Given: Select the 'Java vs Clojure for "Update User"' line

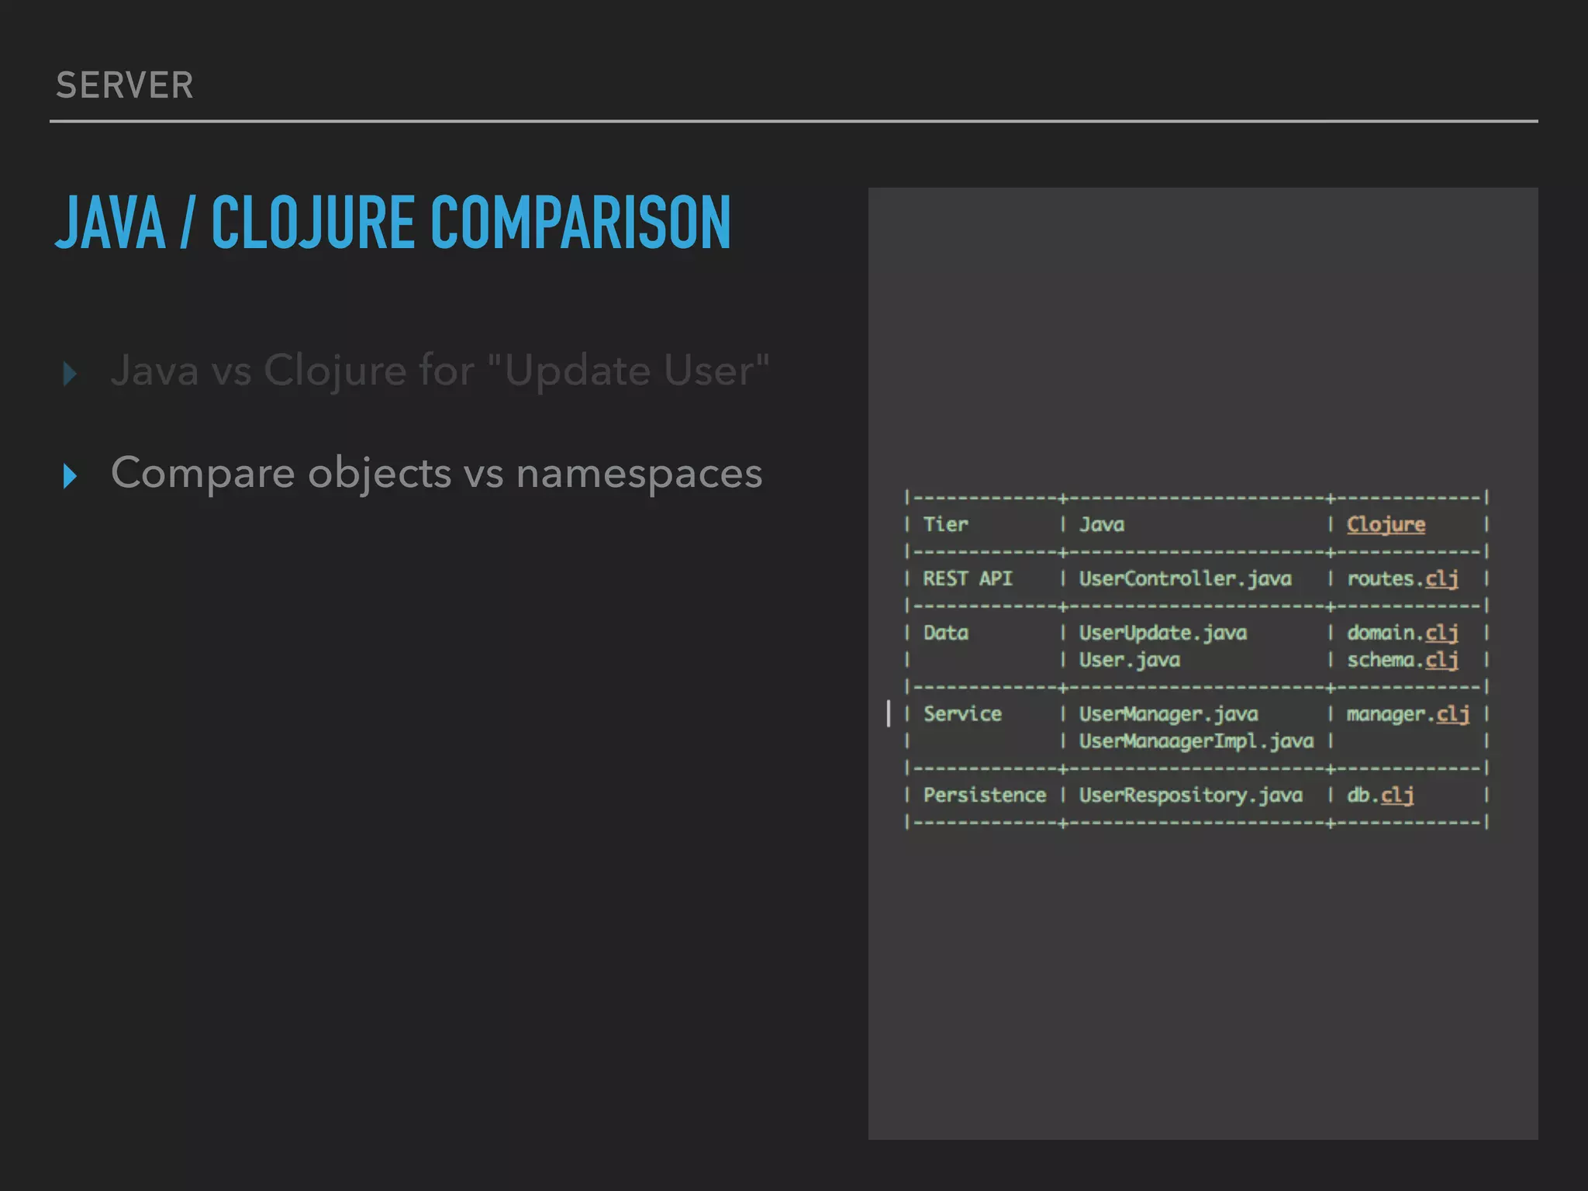Looking at the screenshot, I should pyautogui.click(x=440, y=370).
